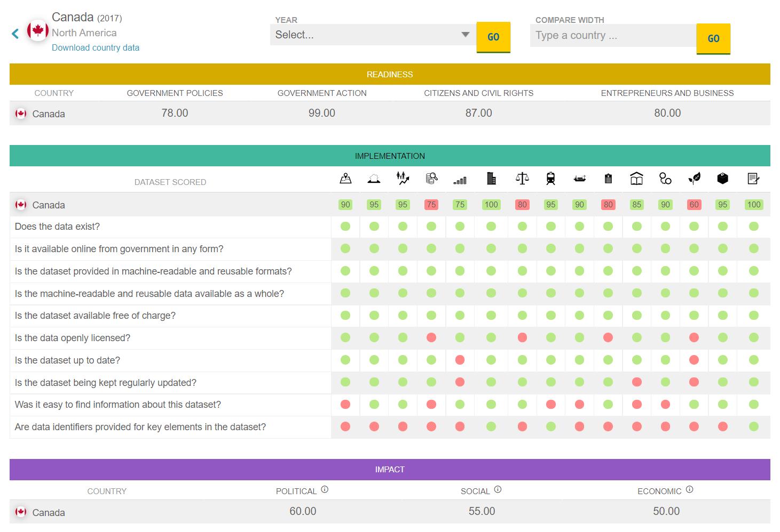
Task: Click info icon next to Economic
Action: [689, 489]
